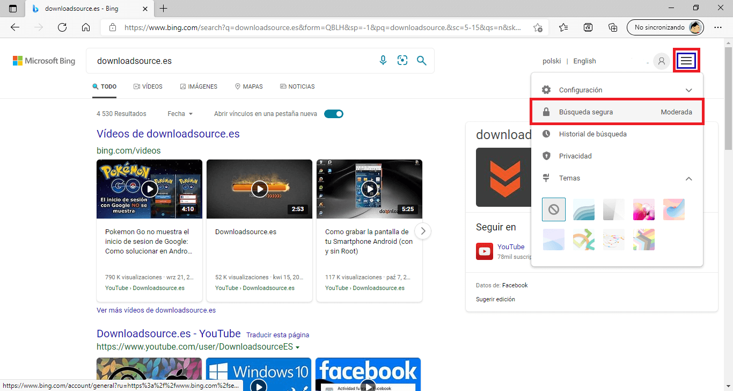
Task: Expand the Configuración section
Action: (x=617, y=90)
